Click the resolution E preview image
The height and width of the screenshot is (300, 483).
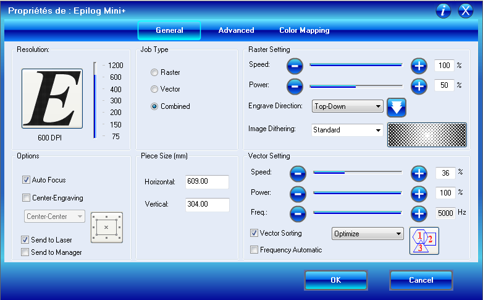tap(52, 98)
